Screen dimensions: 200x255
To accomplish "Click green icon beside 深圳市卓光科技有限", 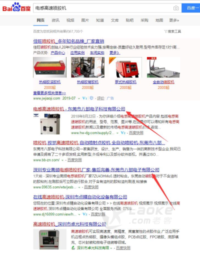I will (x=73, y=248).
